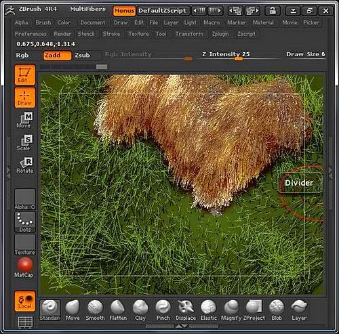This screenshot has height=334, width=339.
Task: Activate the Rotate transform mode
Action: point(25,165)
